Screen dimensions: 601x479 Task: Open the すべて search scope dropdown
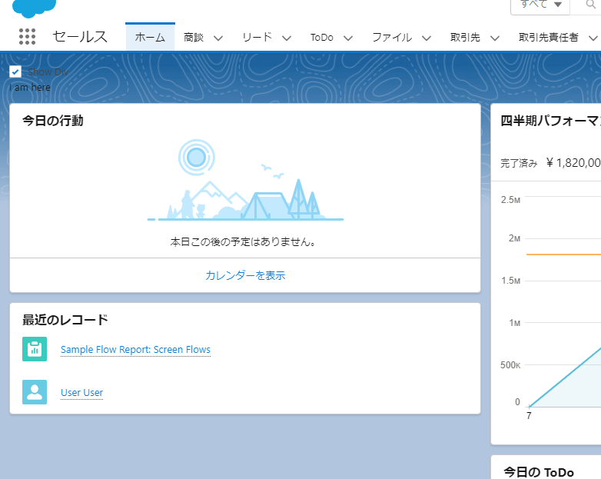(x=540, y=5)
